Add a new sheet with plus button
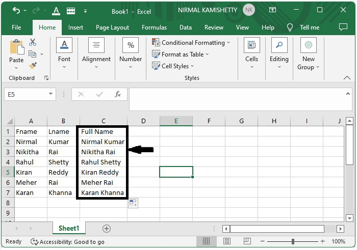This screenshot has height=250, width=357. click(107, 229)
